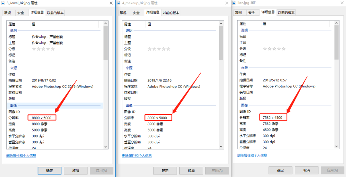Open 以前的版本 tab in 3_Jewel_8k.jpg window
Screen dimensions: 346x177
(55, 13)
